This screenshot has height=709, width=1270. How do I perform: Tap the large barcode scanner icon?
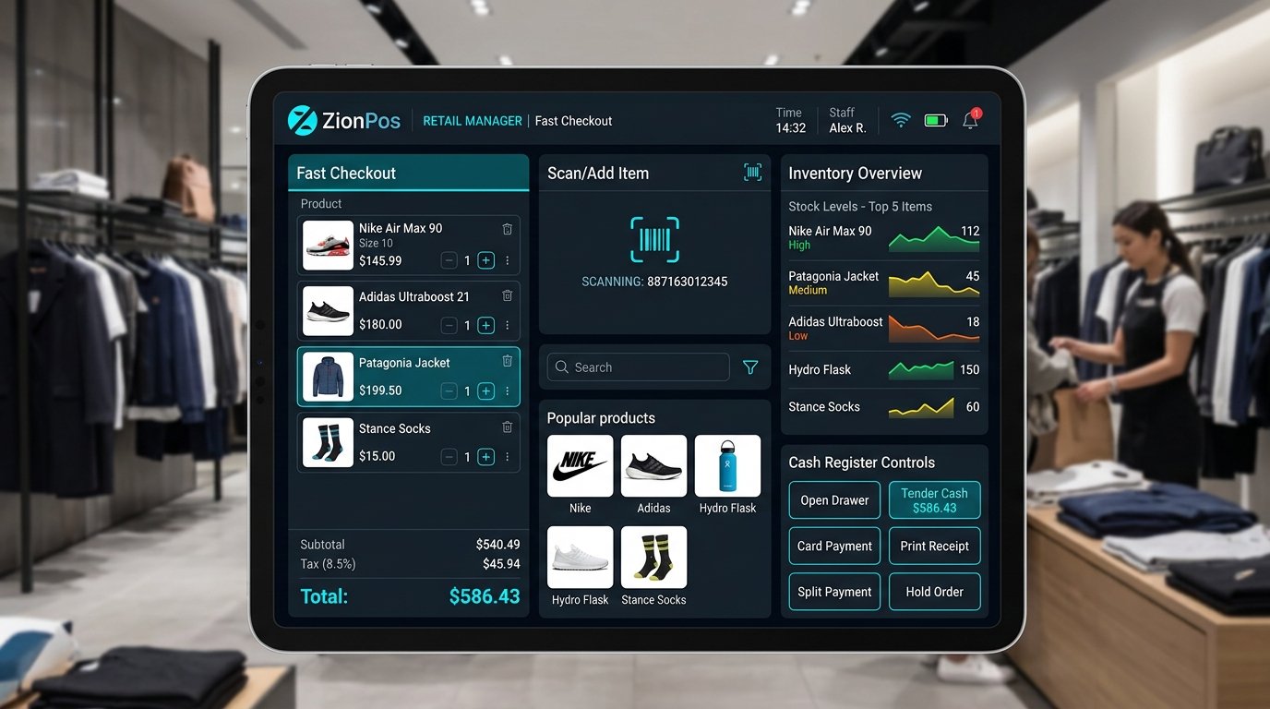[655, 240]
